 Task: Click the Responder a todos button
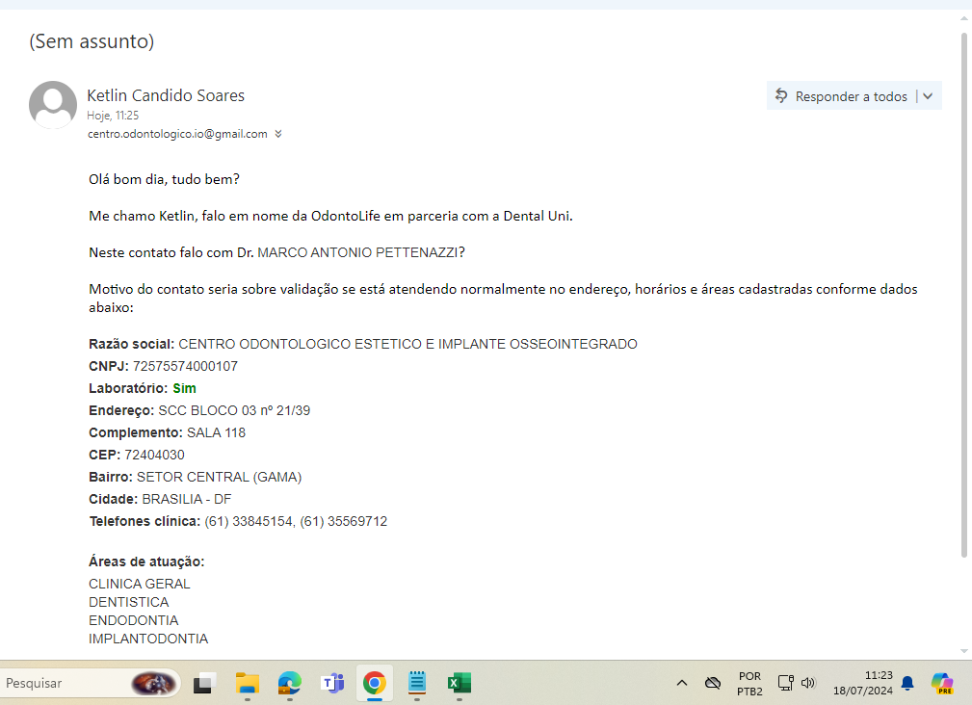841,96
